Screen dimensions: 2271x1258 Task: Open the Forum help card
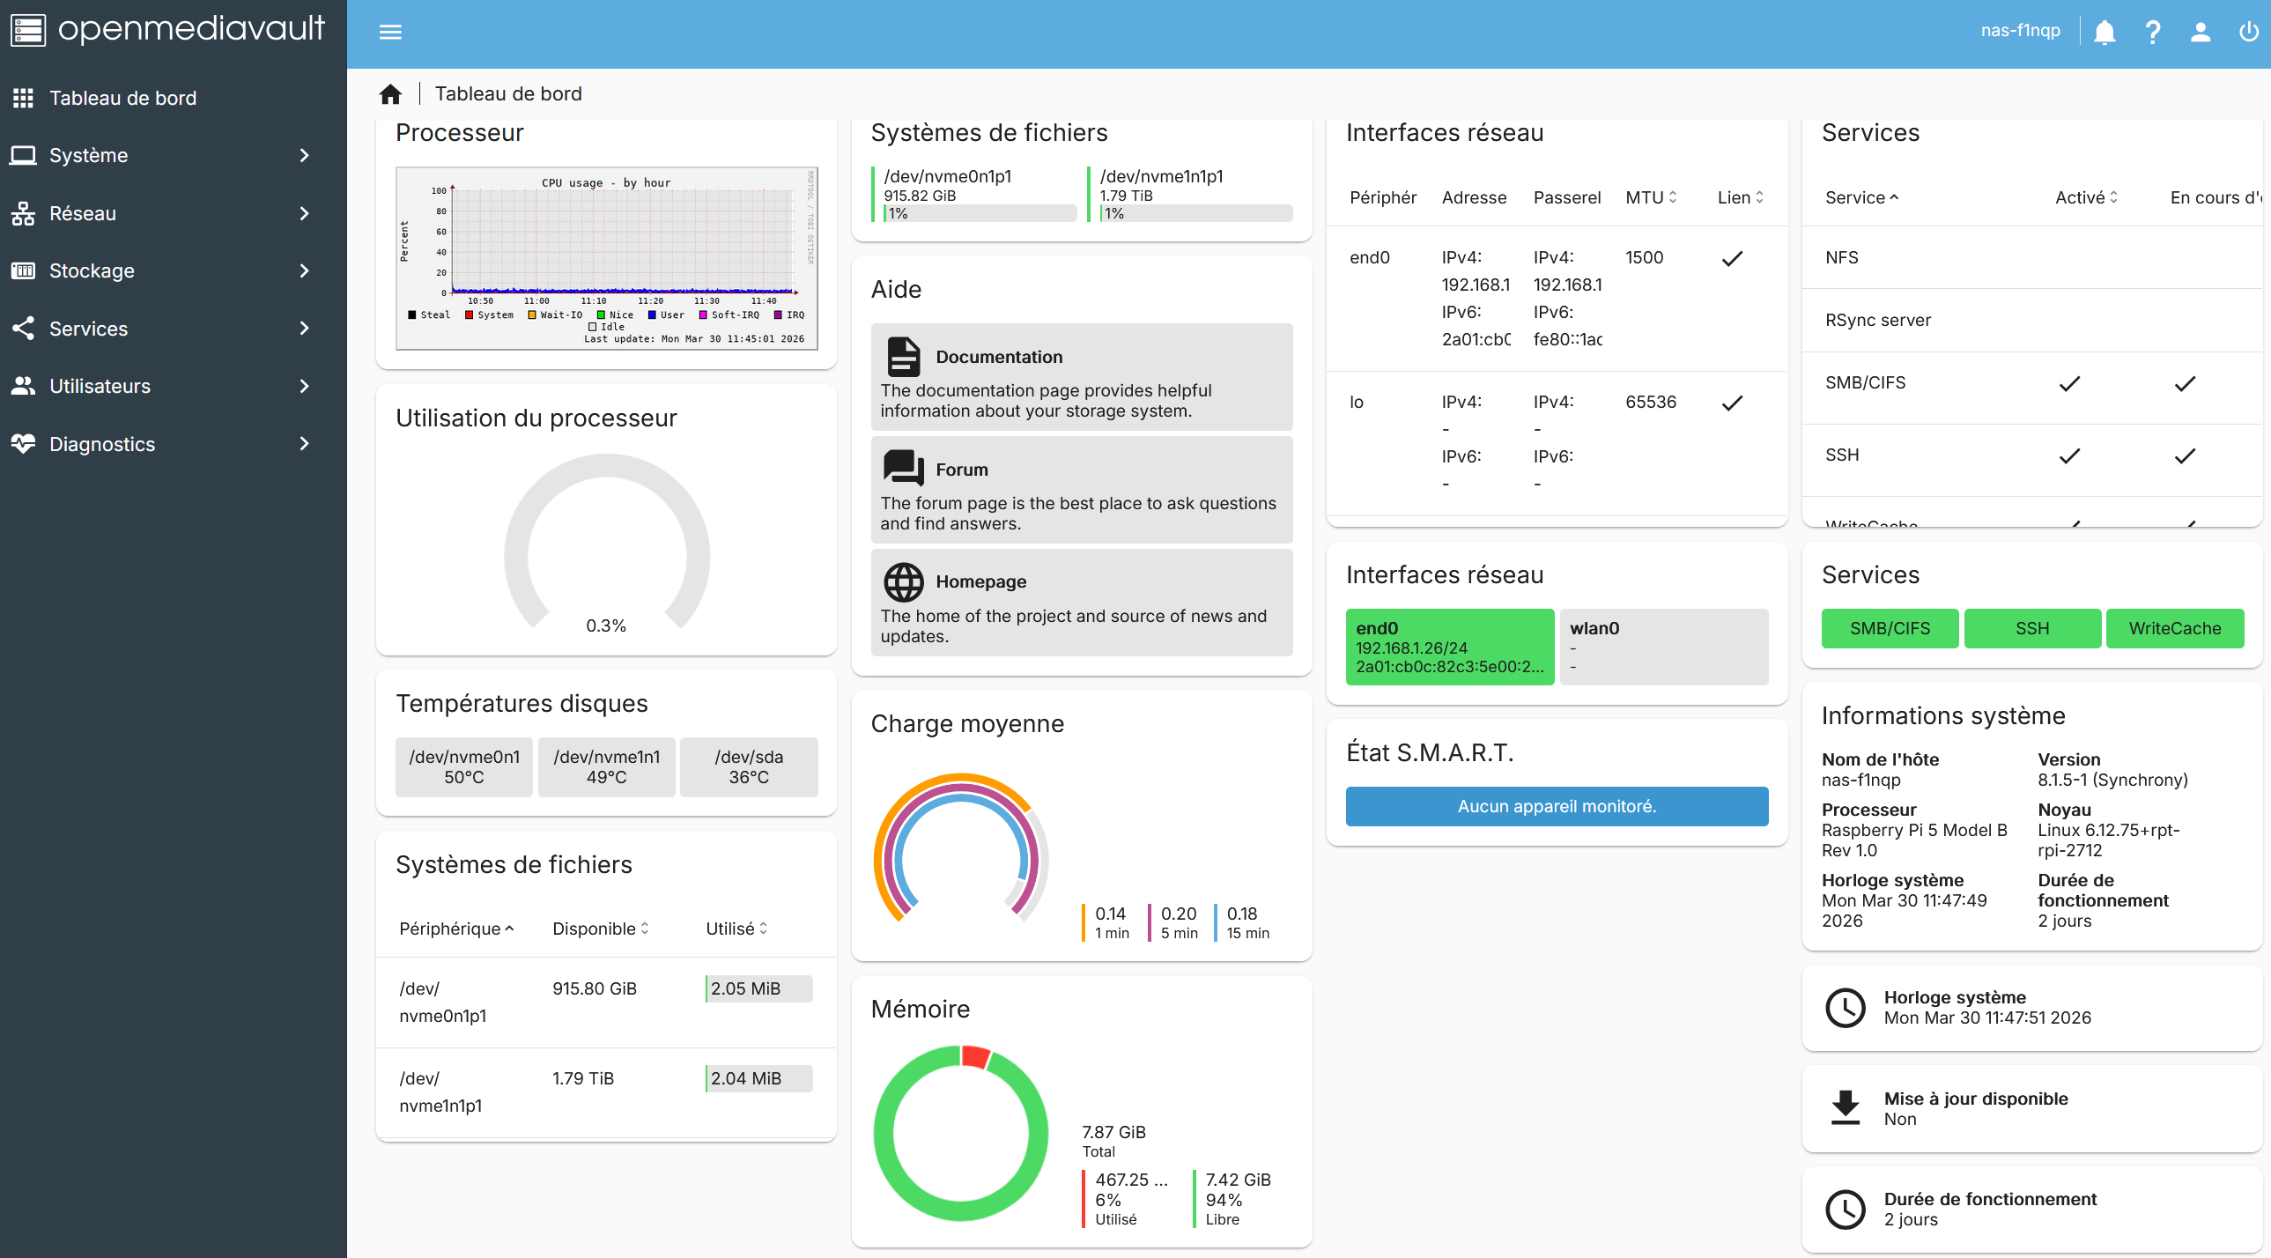(1081, 489)
